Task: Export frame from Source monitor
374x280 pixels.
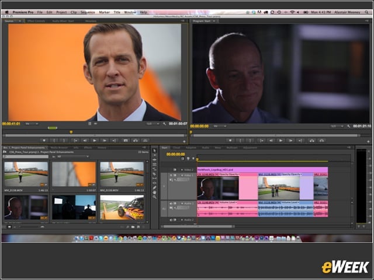Action: click(x=126, y=141)
